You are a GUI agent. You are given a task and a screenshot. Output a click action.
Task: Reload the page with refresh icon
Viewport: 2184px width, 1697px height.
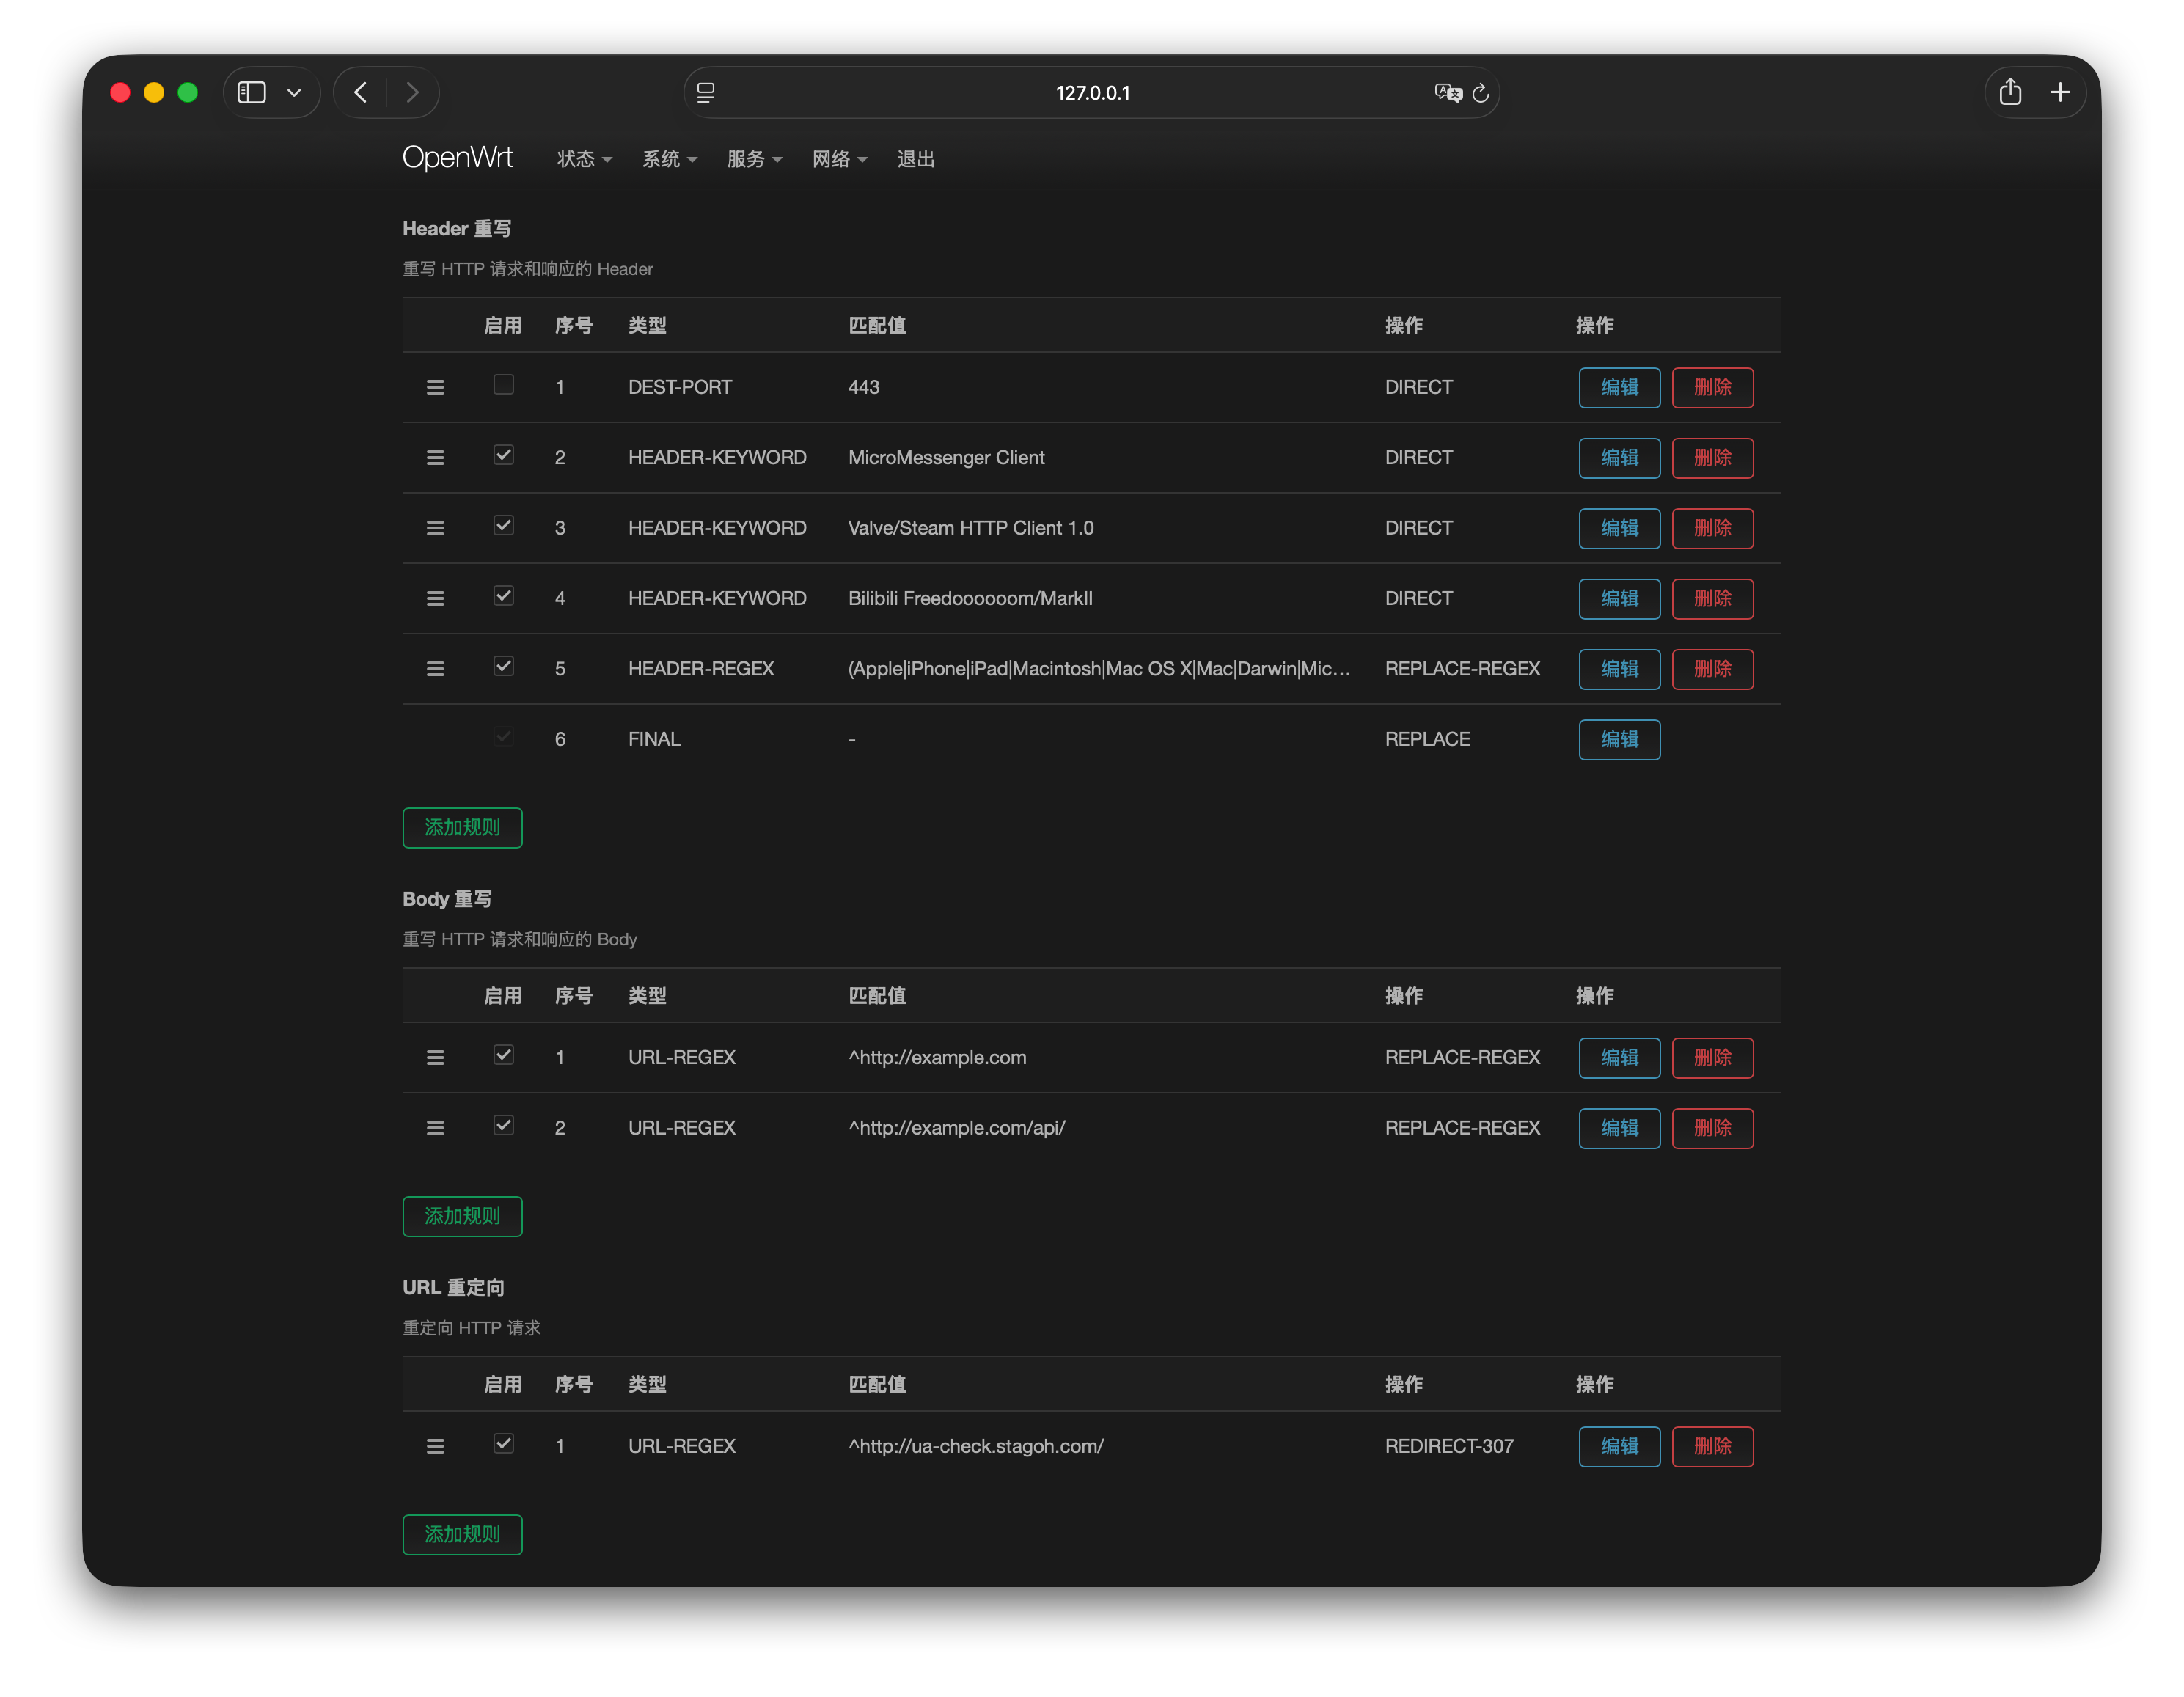point(1481,93)
